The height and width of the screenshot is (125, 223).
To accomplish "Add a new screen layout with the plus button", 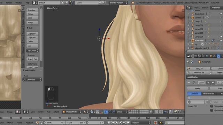I will pyautogui.click(x=62, y=3).
